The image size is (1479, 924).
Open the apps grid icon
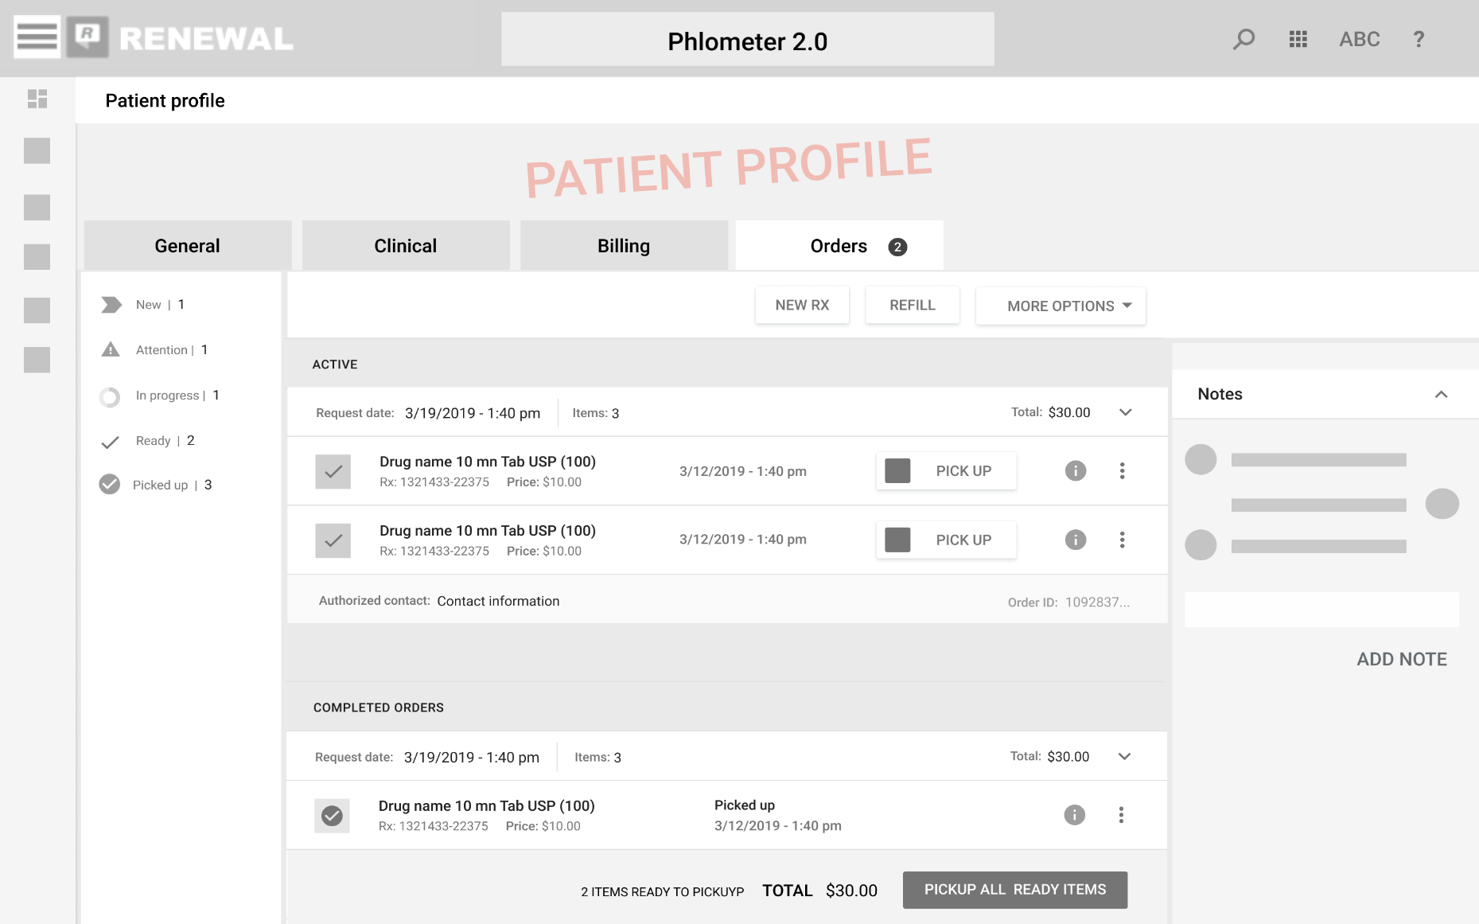pyautogui.click(x=1298, y=39)
